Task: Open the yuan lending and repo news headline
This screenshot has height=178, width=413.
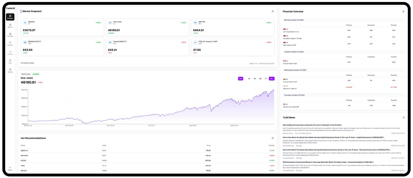Action: click(x=312, y=125)
